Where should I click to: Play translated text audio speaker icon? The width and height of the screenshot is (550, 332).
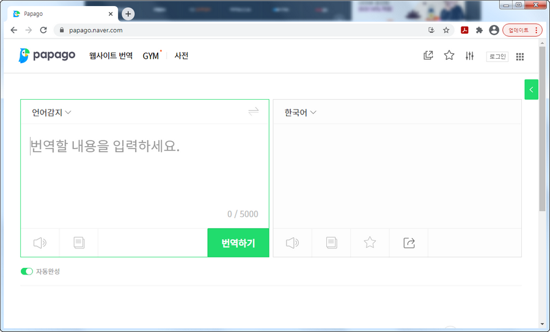tap(293, 243)
